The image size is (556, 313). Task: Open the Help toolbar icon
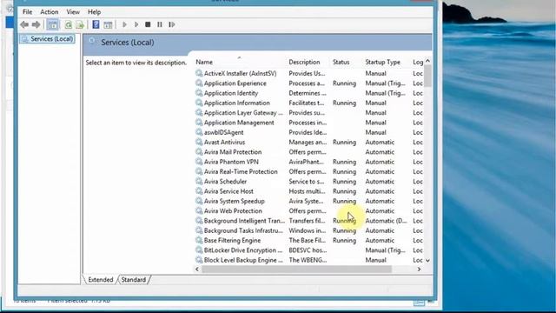click(96, 24)
